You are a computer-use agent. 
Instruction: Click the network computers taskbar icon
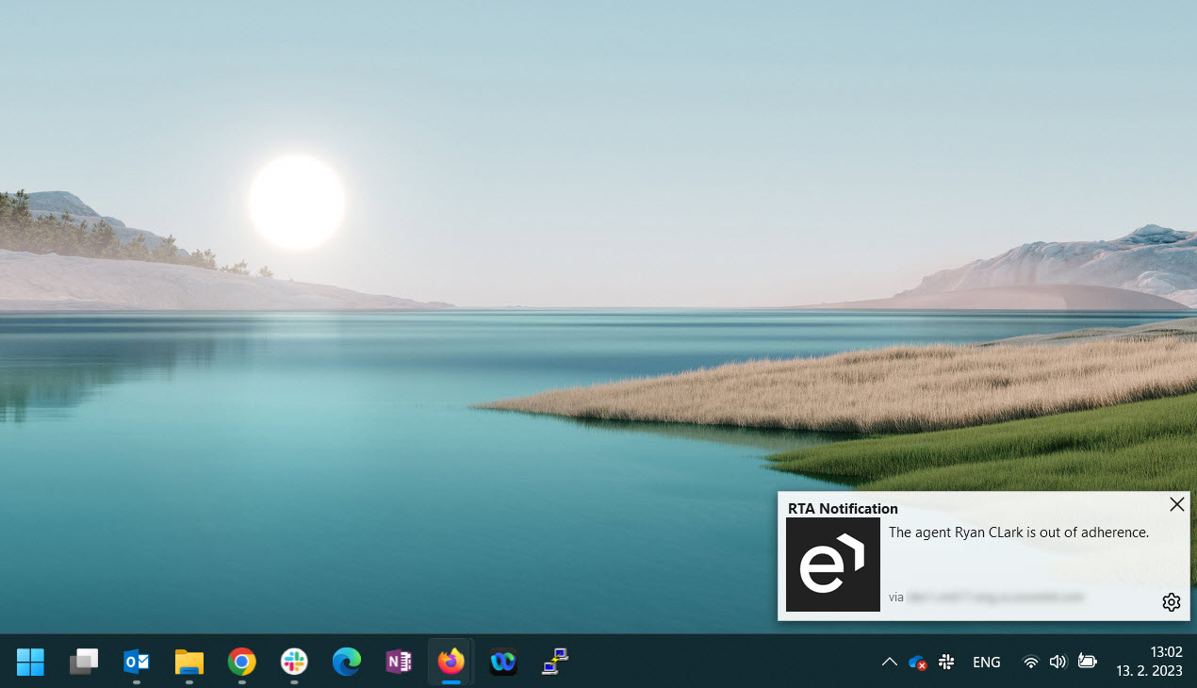(555, 662)
